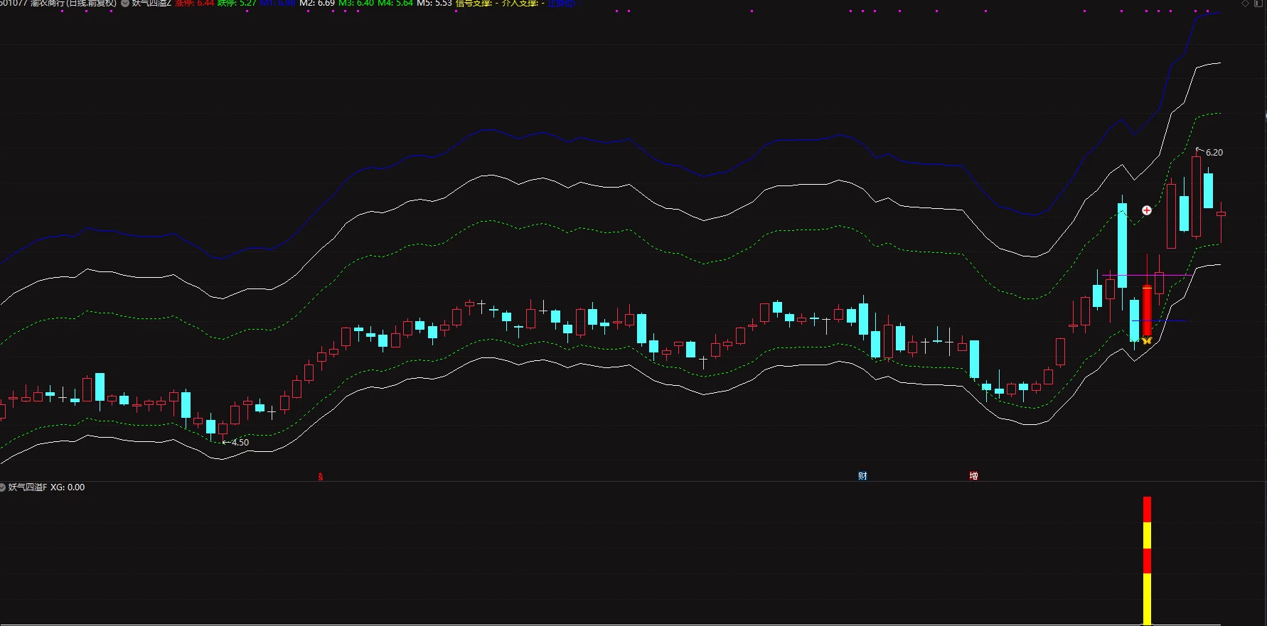Click the horizontal magenta line near candles
Image resolution: width=1267 pixels, height=626 pixels.
click(x=1148, y=275)
